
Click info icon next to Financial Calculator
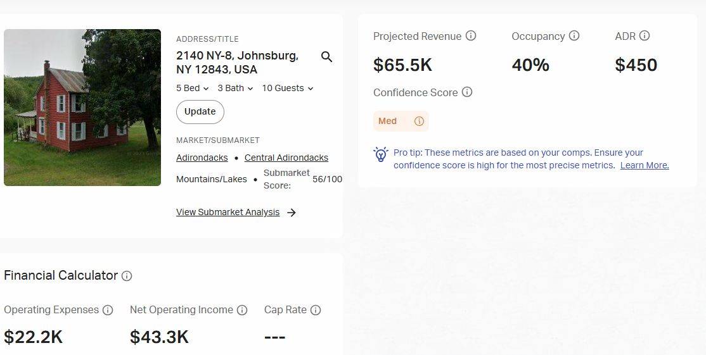click(127, 276)
